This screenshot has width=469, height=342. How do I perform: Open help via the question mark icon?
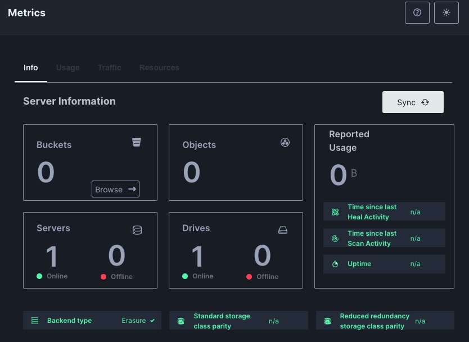(417, 12)
